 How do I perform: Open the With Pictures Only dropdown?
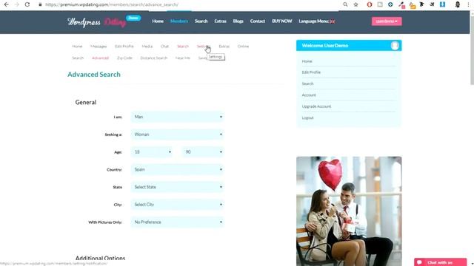tap(178, 222)
